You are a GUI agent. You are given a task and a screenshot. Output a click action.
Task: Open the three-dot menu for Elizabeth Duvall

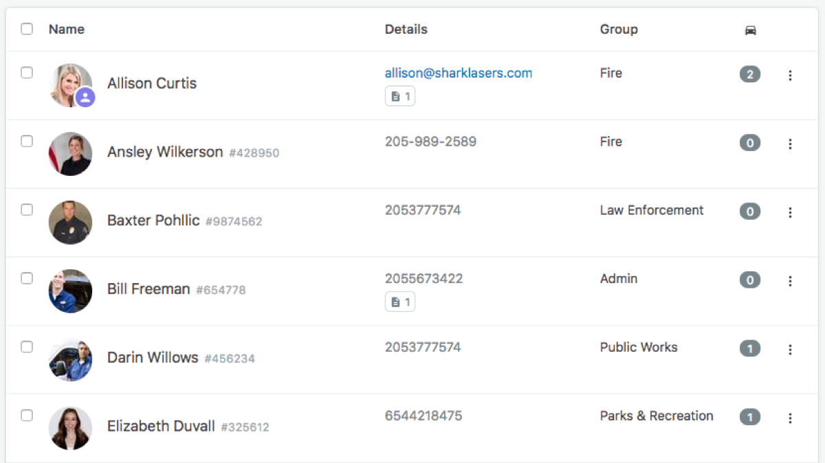[790, 418]
